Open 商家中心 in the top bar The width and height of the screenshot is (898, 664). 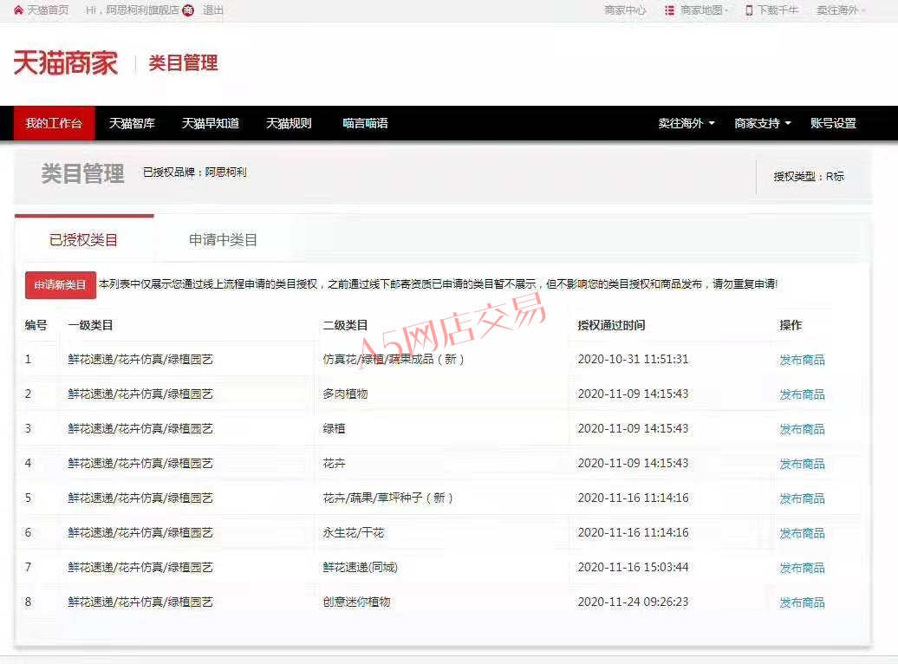625,10
